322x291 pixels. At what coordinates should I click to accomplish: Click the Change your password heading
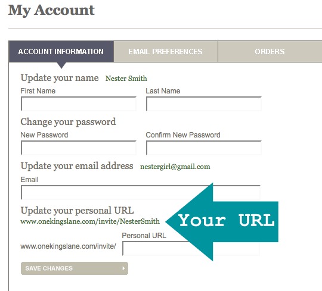68,122
